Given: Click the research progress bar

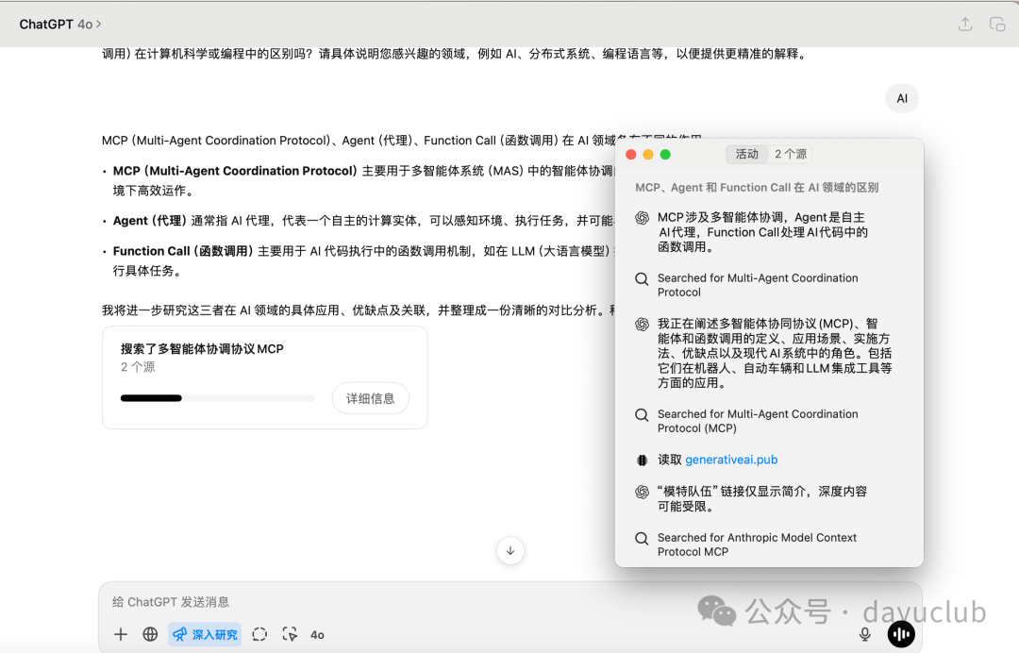Looking at the screenshot, I should click(217, 398).
